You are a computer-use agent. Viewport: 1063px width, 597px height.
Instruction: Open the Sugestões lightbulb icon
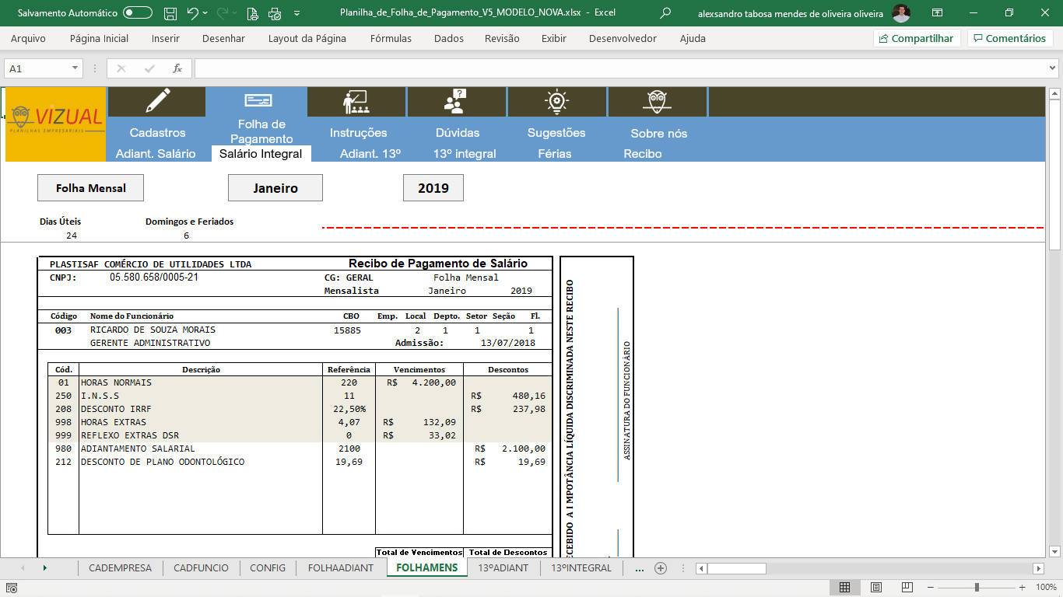[556, 101]
